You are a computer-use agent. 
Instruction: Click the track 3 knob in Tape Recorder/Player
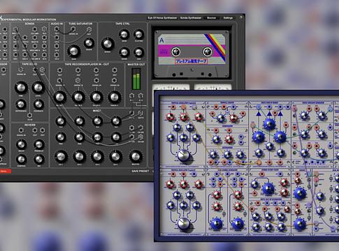[96, 97]
